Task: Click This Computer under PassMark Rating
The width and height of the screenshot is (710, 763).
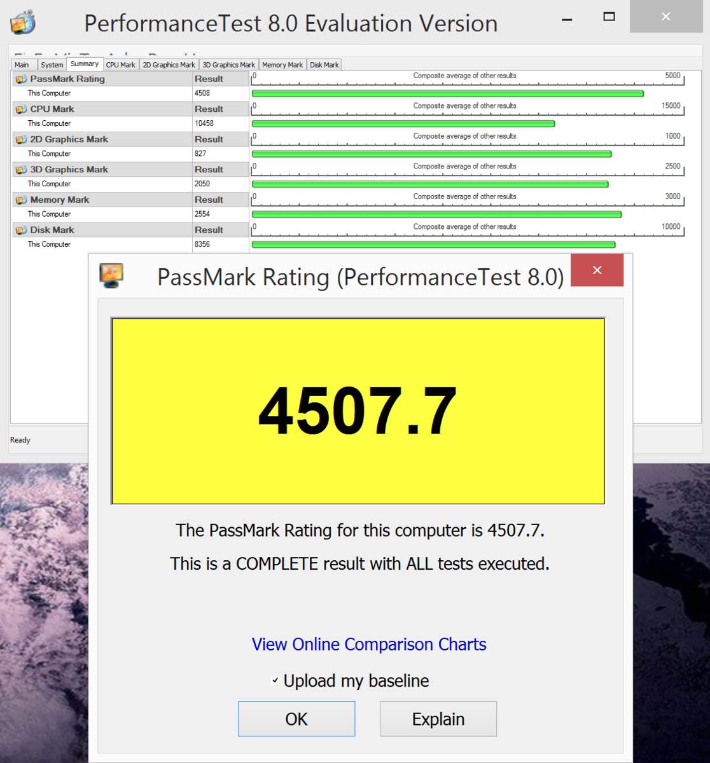Action: point(49,93)
